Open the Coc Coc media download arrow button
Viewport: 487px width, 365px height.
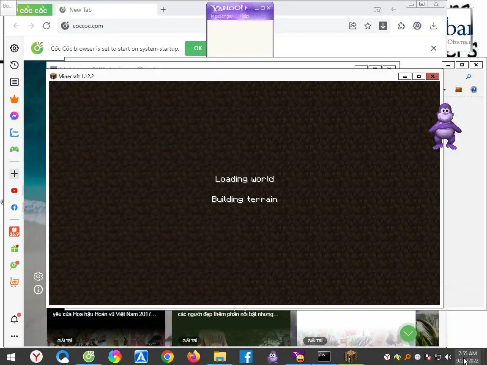click(383, 26)
